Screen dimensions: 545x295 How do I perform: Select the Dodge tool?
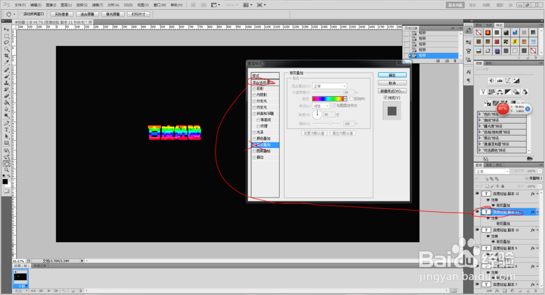(x=7, y=116)
